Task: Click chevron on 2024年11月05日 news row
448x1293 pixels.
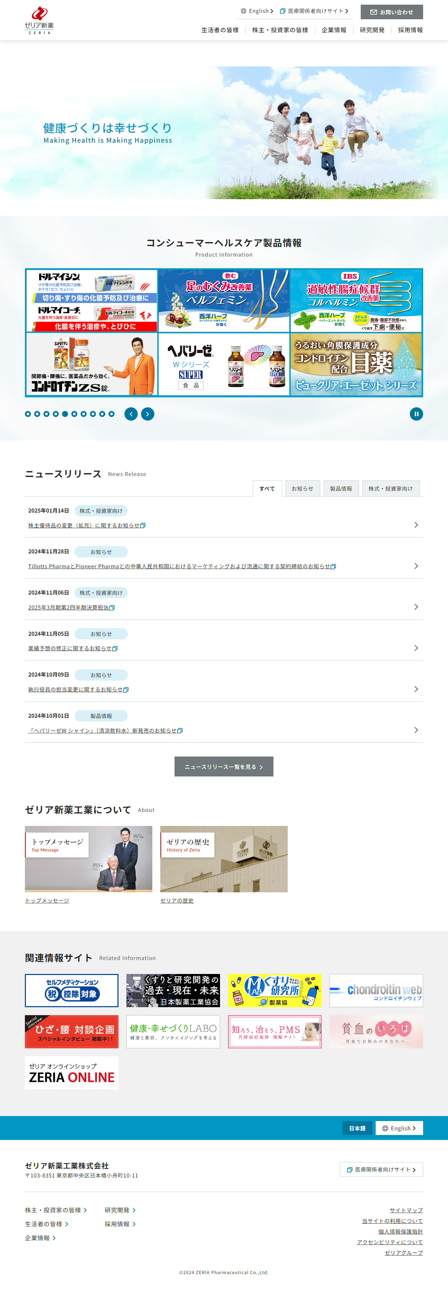Action: coord(416,648)
